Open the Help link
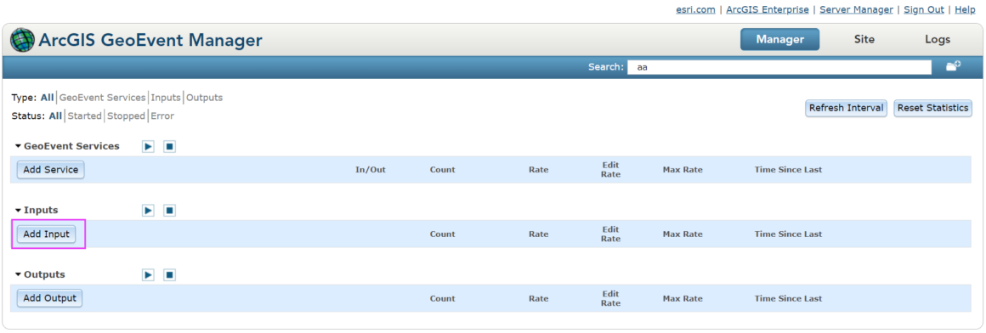The width and height of the screenshot is (986, 333). [965, 9]
